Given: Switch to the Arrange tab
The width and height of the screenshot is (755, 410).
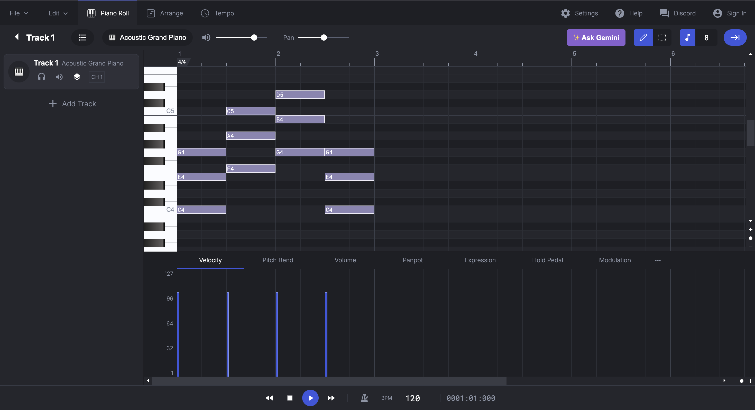Looking at the screenshot, I should (165, 13).
